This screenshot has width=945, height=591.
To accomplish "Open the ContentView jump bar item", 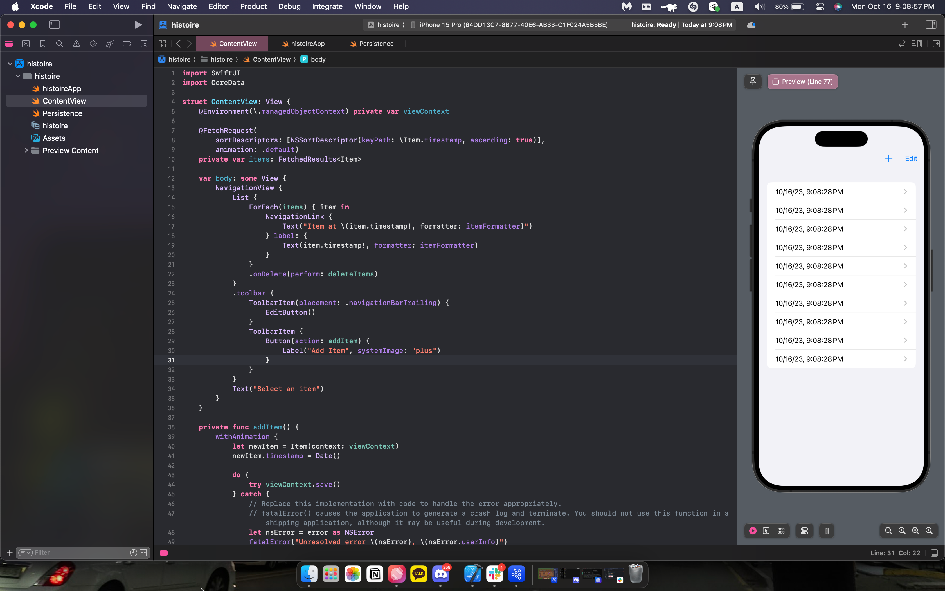I will [267, 59].
